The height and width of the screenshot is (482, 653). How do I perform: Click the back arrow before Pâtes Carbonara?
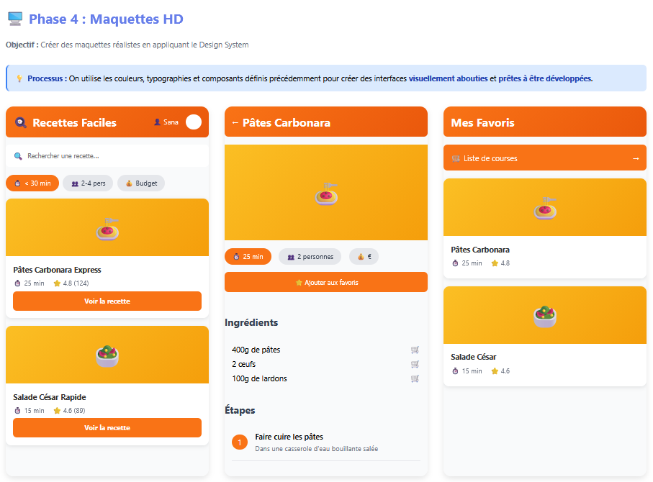pyautogui.click(x=235, y=123)
